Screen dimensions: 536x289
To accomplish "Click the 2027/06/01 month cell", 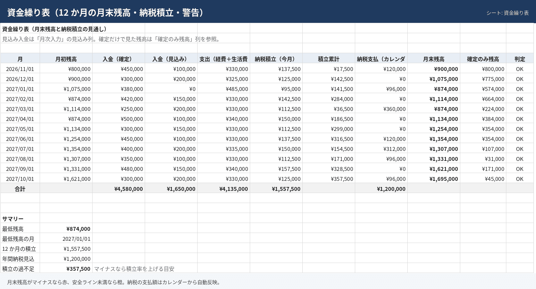I will (20, 139).
